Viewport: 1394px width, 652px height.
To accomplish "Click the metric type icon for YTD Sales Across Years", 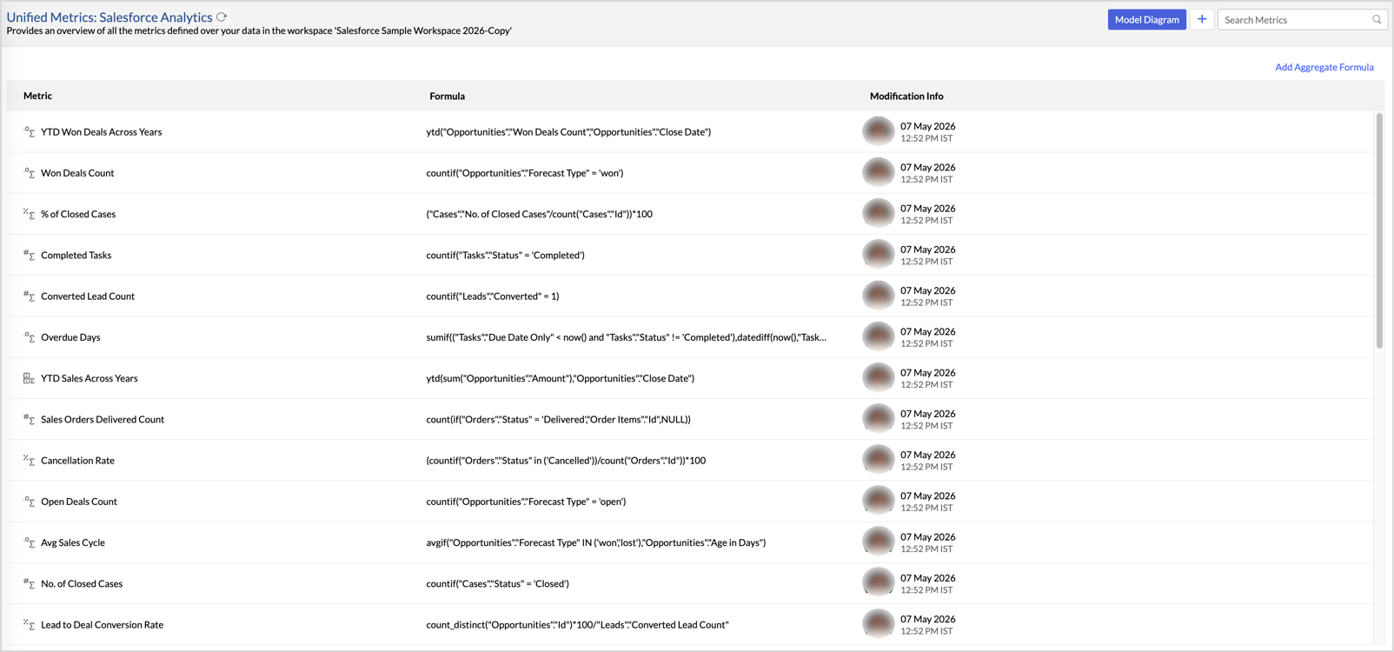I will pos(29,378).
